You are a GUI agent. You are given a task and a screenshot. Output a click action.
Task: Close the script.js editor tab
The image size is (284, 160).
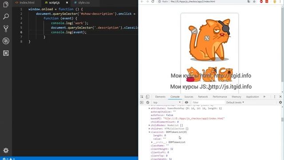coord(67,3)
